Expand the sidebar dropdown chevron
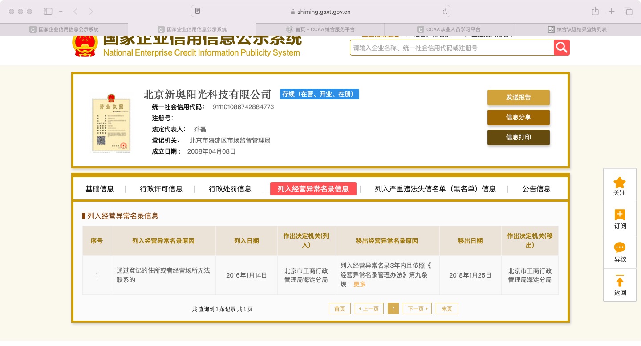Image resolution: width=641 pixels, height=346 pixels. 61,12
